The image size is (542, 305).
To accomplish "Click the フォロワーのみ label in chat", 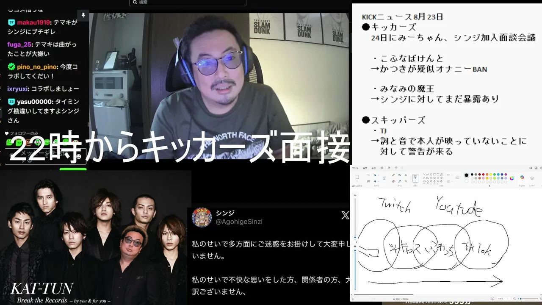I will (x=25, y=134).
